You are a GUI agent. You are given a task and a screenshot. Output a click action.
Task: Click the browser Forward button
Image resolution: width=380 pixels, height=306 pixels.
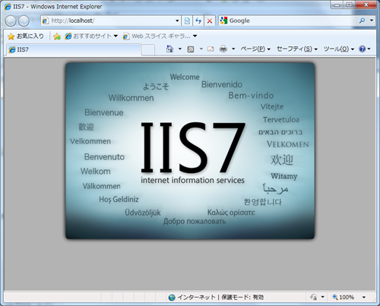point(24,21)
